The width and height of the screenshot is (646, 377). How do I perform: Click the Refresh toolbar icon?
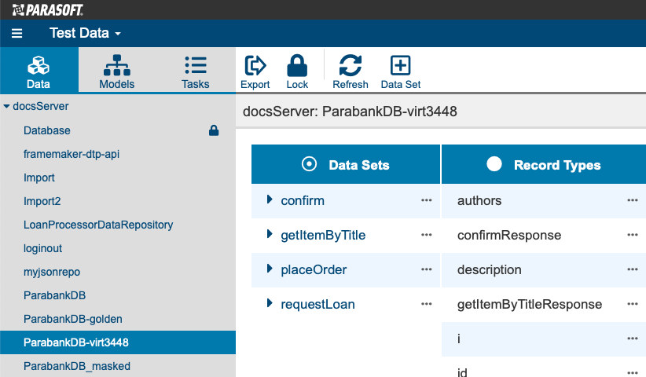tap(351, 72)
